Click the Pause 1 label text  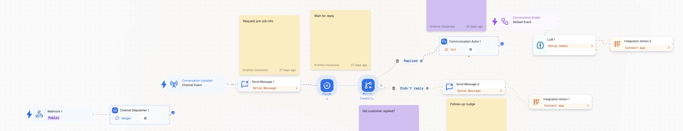pyautogui.click(x=327, y=96)
